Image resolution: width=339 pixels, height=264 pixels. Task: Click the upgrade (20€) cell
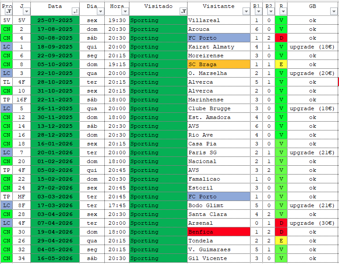point(313,73)
